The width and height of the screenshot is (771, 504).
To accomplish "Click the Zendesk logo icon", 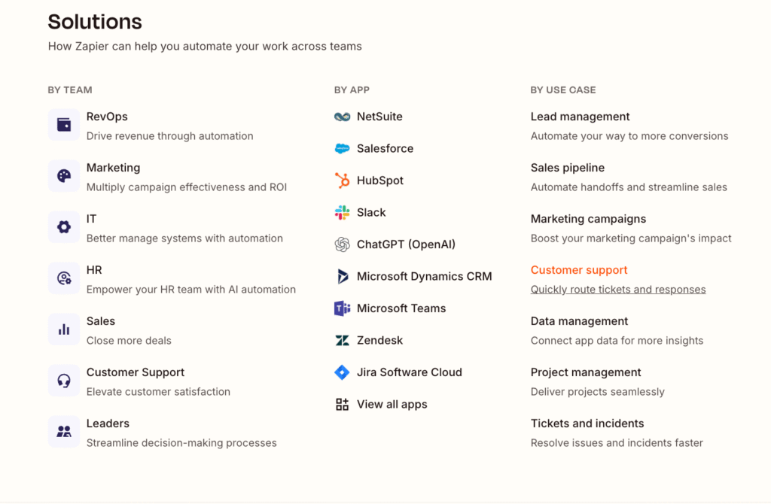I will (343, 341).
